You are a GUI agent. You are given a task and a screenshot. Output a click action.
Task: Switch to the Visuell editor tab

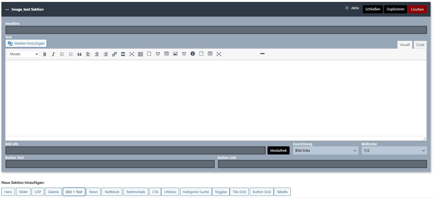click(404, 45)
